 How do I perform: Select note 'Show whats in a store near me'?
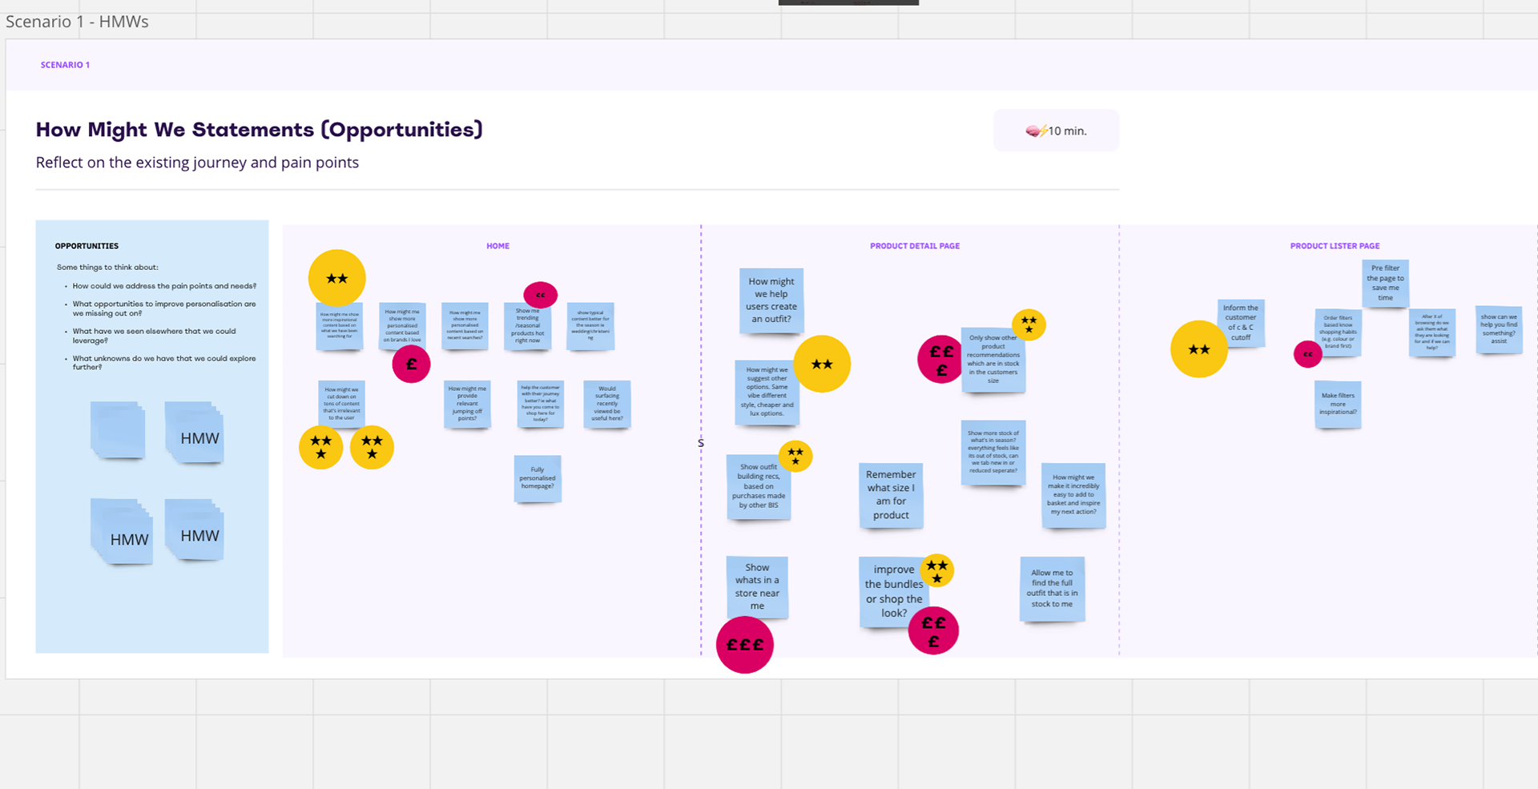757,587
